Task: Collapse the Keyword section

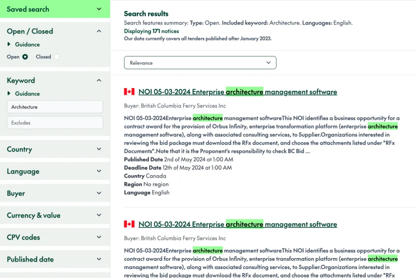Action: pyautogui.click(x=99, y=80)
